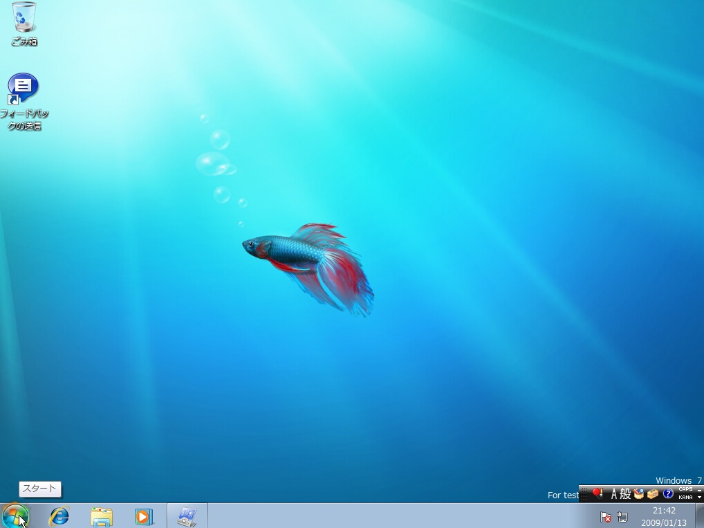704x528 pixels.
Task: Click the IME red ball input-method icon
Action: click(598, 493)
